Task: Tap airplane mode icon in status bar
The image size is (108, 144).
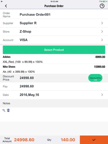Action: [x=2, y=1]
